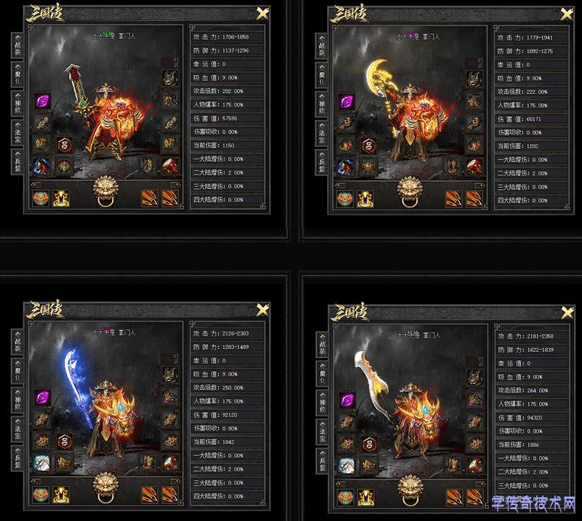Screen dimensions: 582x521
Task: Click left arrow on skill bar in red sword panel
Action: coord(36,185)
